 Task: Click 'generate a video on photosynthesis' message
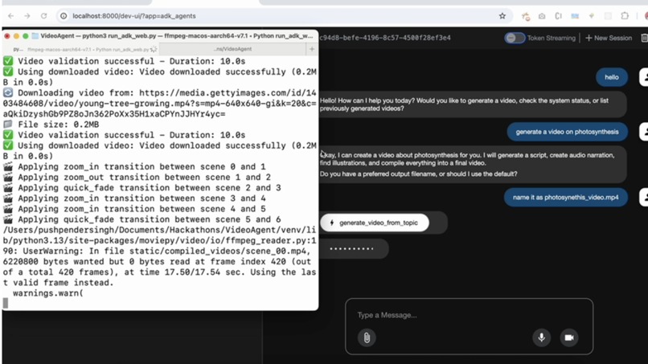pos(567,132)
